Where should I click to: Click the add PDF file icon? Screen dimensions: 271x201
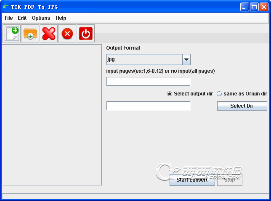pos(12,34)
